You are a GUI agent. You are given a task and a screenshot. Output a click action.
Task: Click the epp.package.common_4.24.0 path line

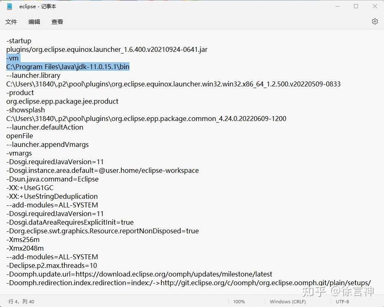pyautogui.click(x=146, y=119)
